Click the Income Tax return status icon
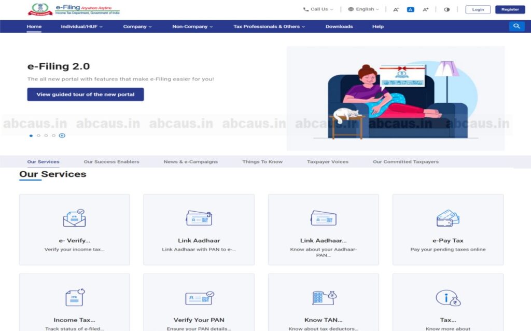This screenshot has width=531, height=331. [74, 298]
